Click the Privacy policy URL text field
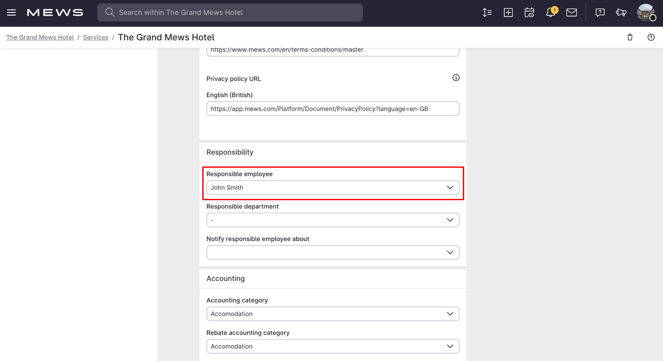663x361 pixels. coord(332,109)
